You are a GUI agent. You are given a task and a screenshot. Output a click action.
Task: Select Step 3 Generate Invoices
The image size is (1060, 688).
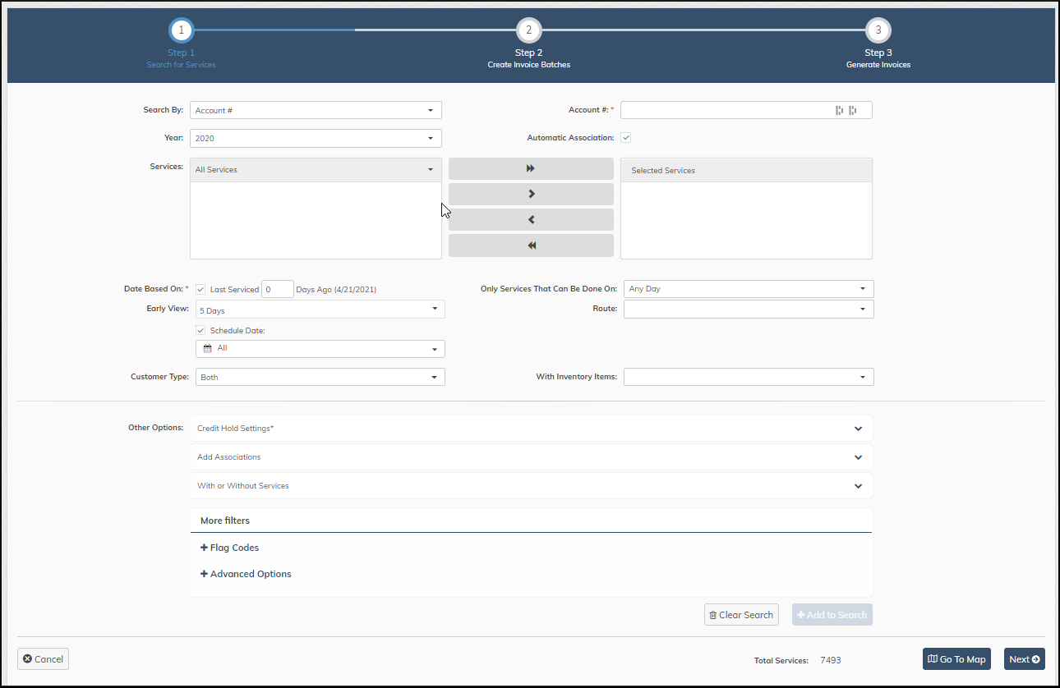(878, 30)
